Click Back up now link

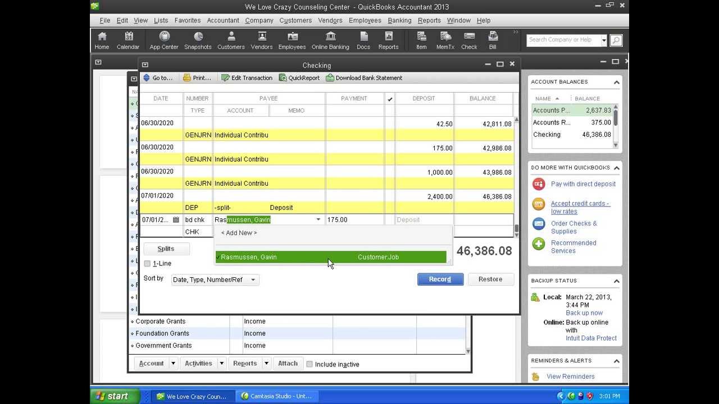pos(584,313)
